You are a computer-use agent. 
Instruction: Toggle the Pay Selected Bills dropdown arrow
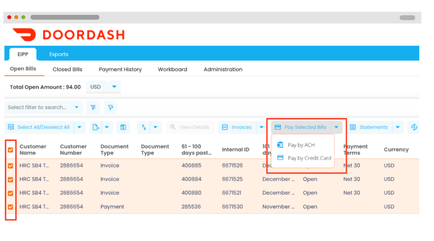tap(336, 127)
